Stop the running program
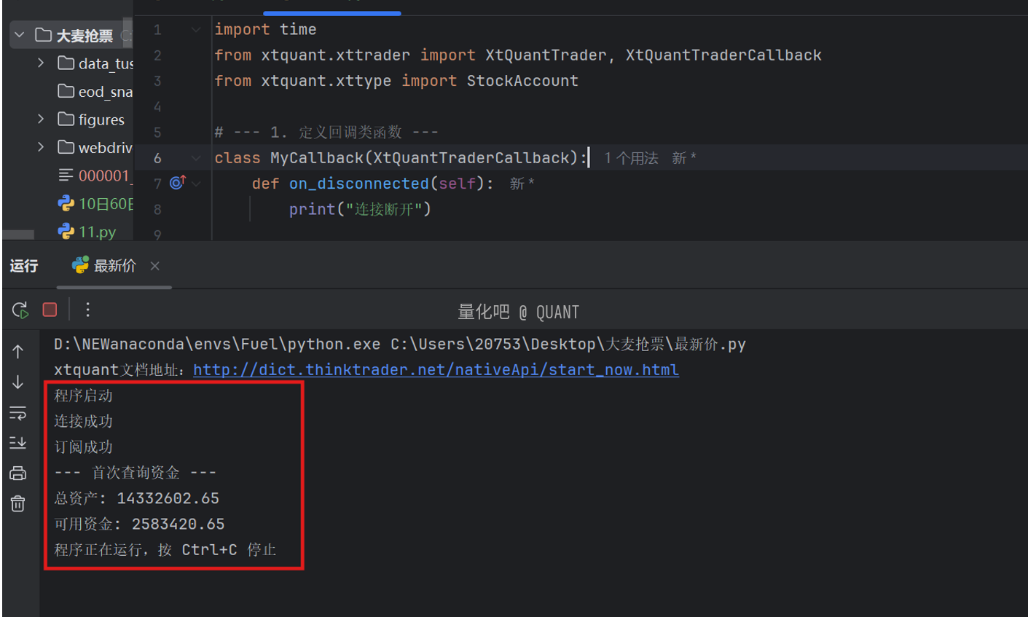Screen dimensions: 1028x617 point(50,310)
